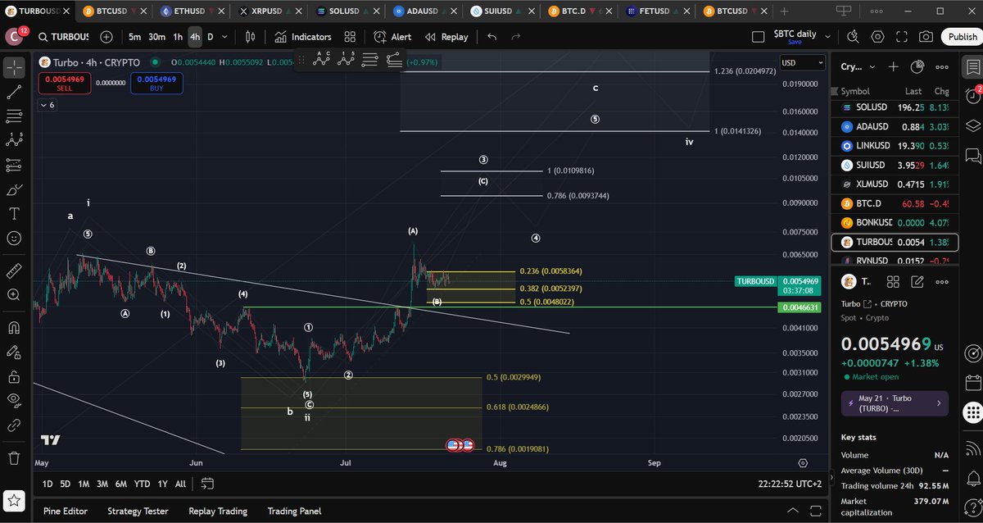Image resolution: width=983 pixels, height=523 pixels.
Task: Undo the last chart action
Action: (491, 37)
